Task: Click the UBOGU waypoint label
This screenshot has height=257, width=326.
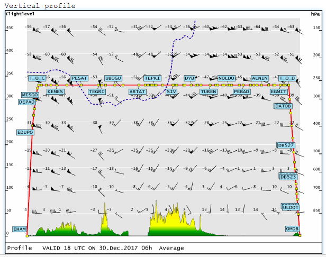Action: tap(113, 78)
